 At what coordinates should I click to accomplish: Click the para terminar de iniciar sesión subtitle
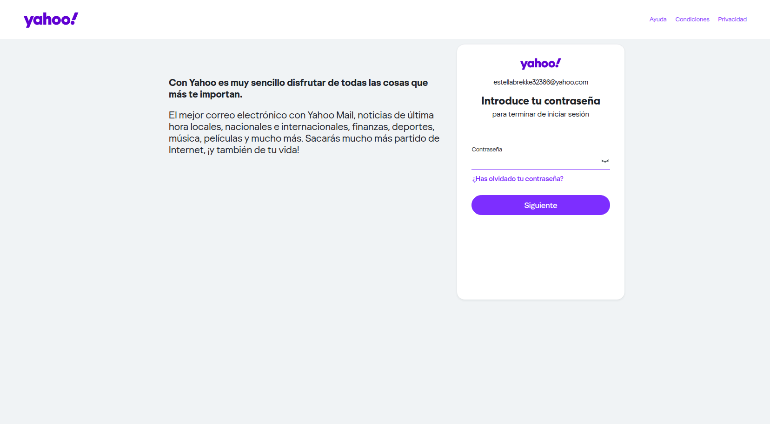(541, 114)
